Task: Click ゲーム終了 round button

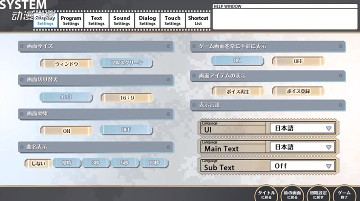Action: 344,193
